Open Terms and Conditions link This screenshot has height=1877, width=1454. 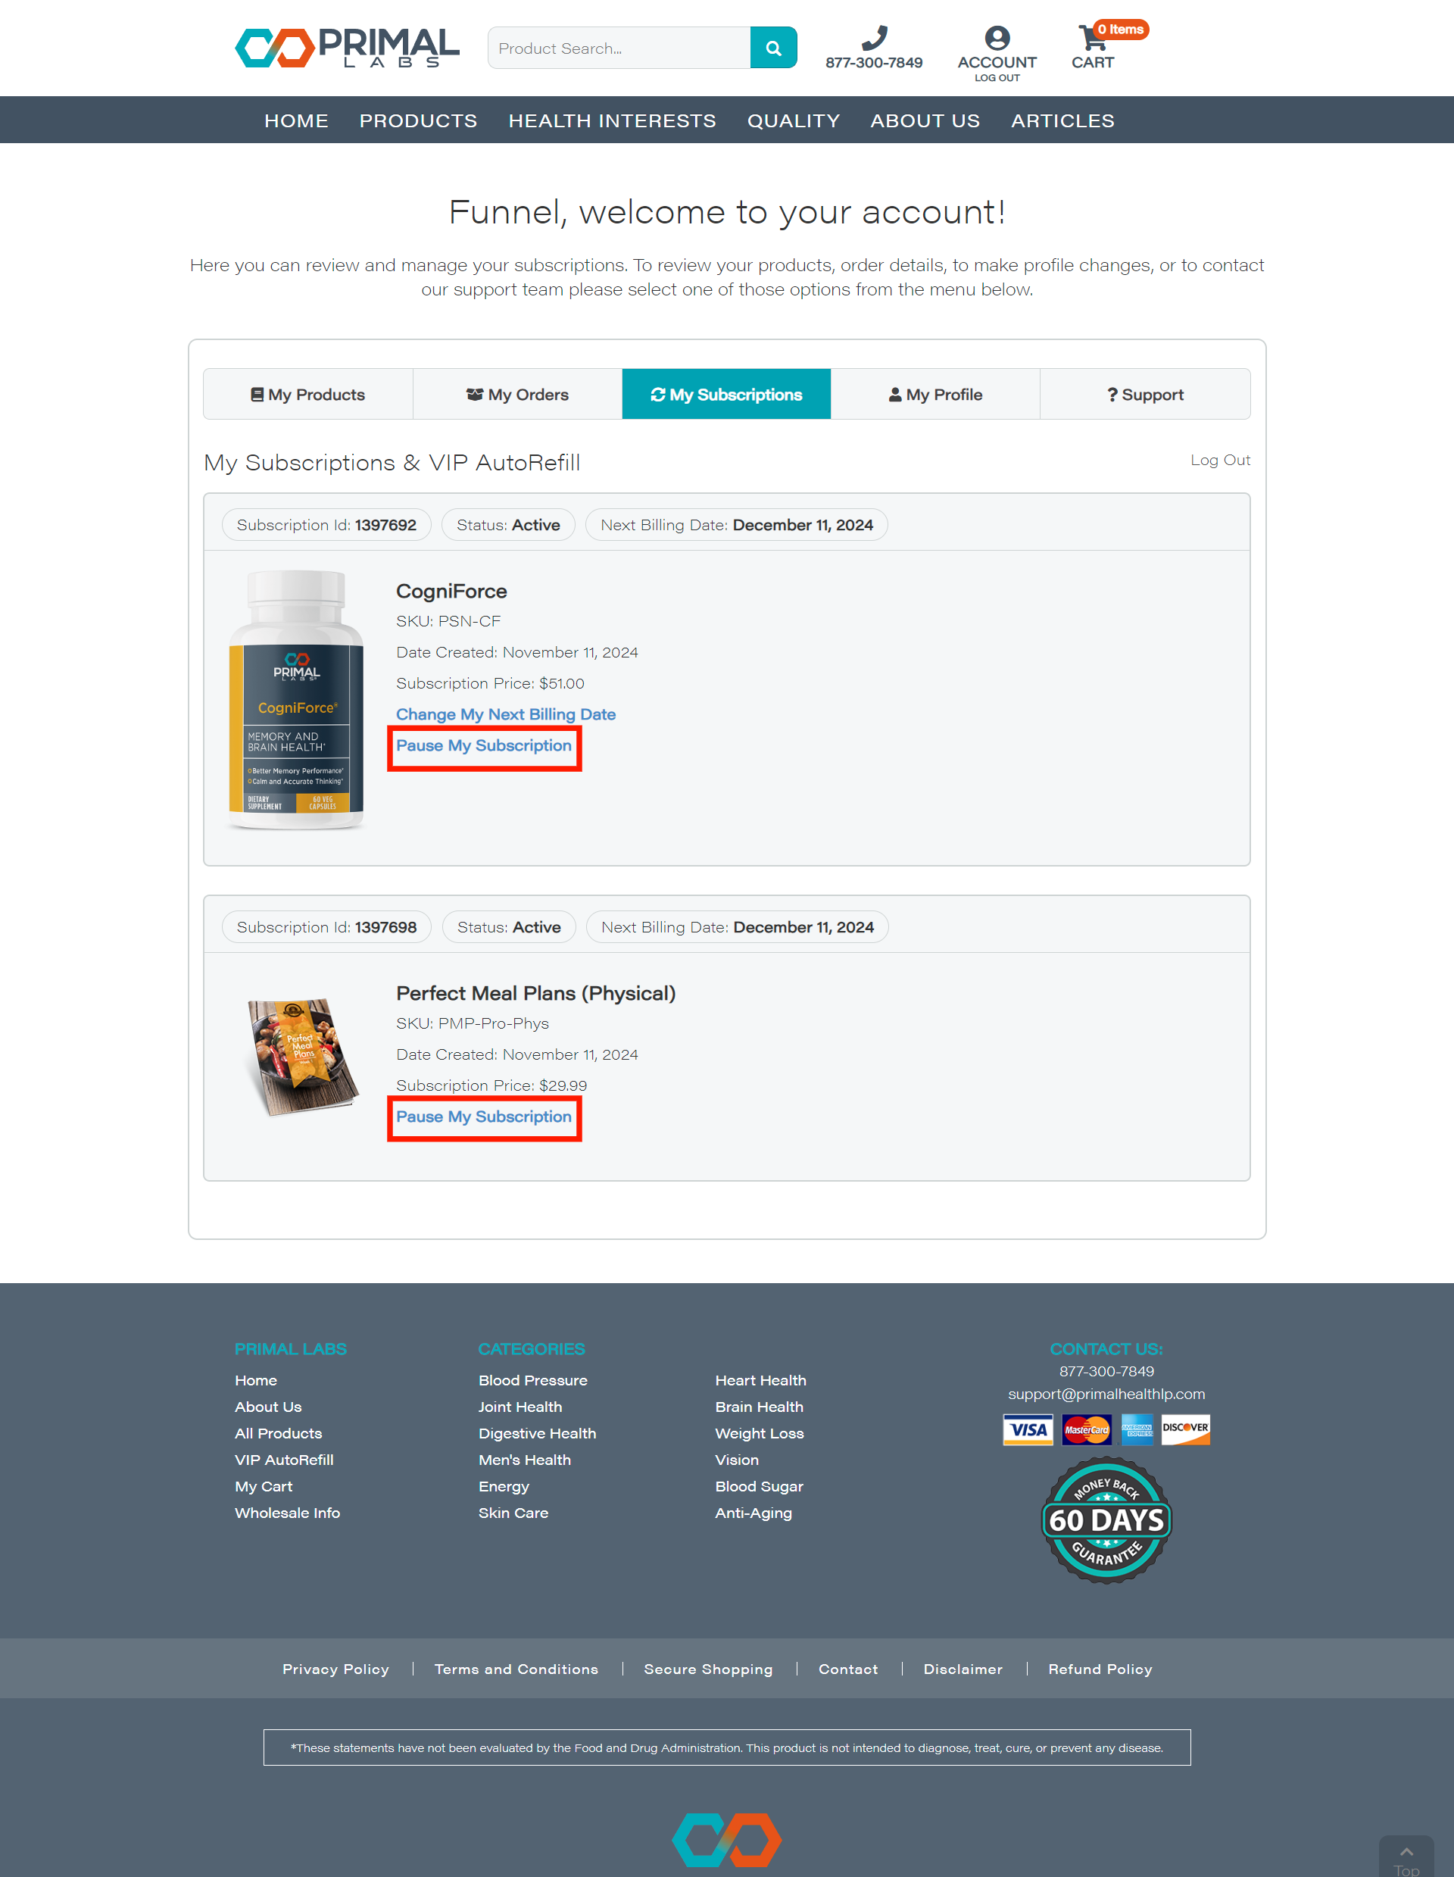516,1669
